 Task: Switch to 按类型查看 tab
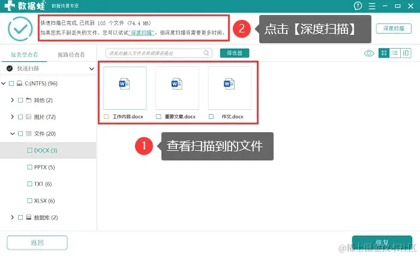point(24,55)
